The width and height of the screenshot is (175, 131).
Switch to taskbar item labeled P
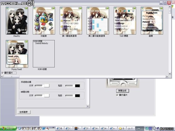coord(77,129)
